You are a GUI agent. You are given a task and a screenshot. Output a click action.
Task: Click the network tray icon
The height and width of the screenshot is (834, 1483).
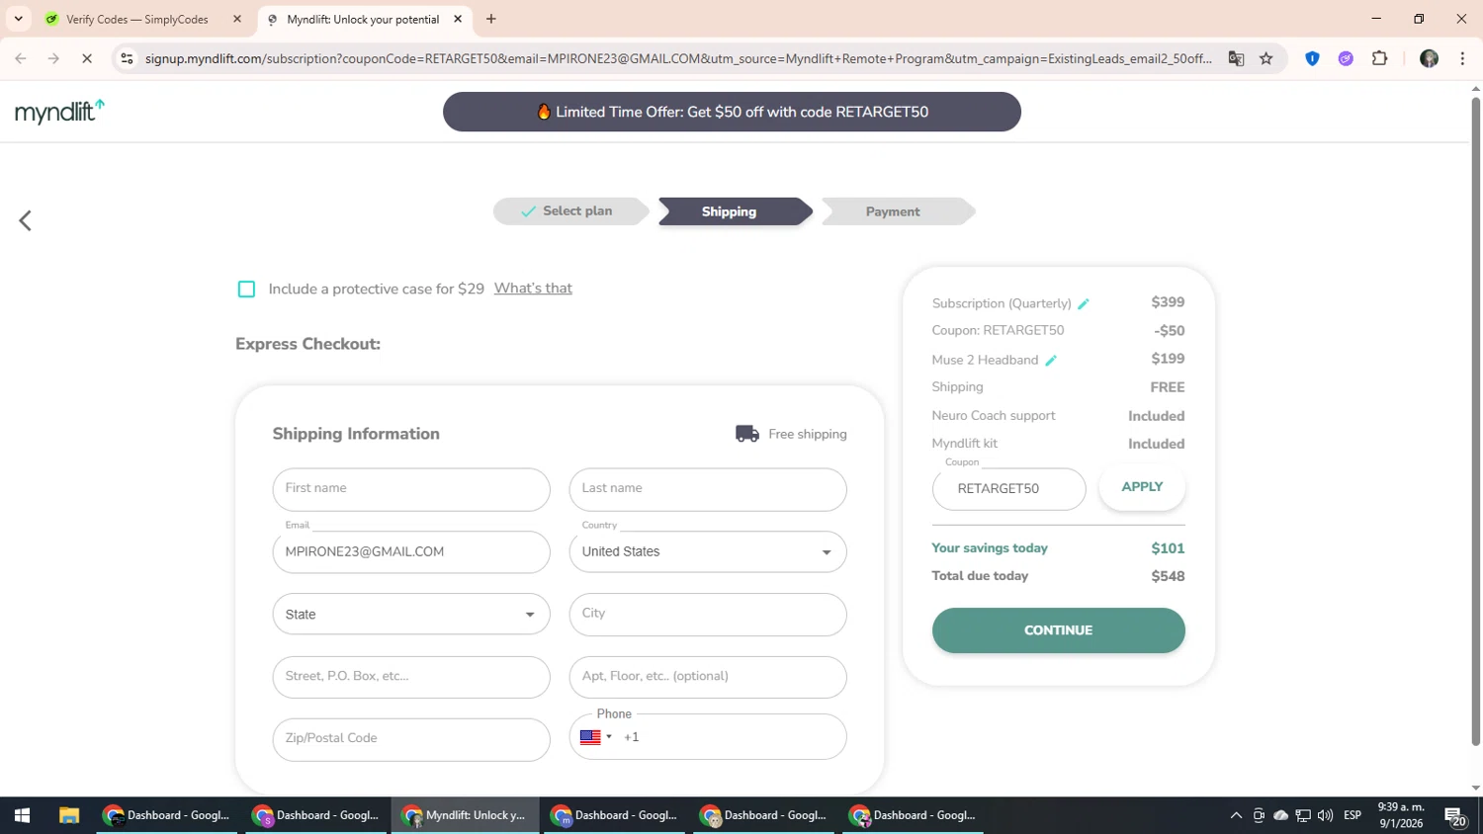tap(1303, 815)
